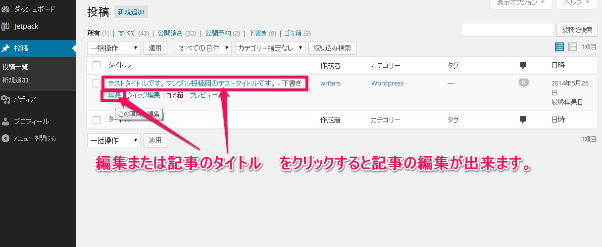The image size is (602, 247).
Task: Open 投稿一覧 submenu item
Action: [x=15, y=67]
